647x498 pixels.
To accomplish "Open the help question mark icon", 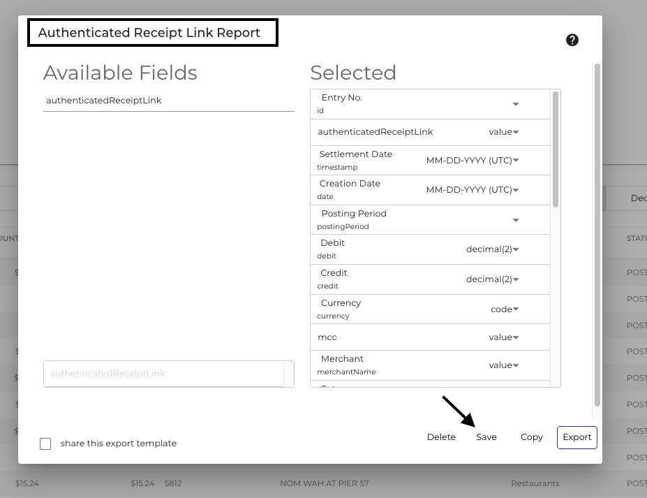I will 572,40.
